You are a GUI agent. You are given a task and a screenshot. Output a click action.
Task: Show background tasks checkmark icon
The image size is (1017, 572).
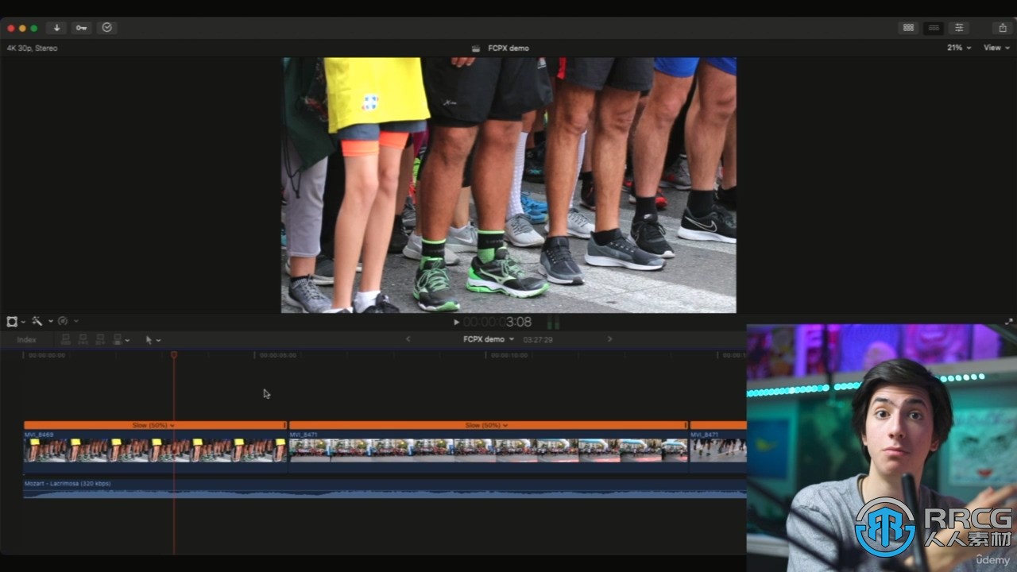click(107, 28)
